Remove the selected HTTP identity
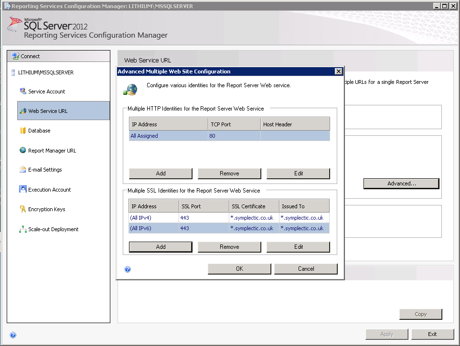Viewport: 460px width, 346px height. [229, 173]
